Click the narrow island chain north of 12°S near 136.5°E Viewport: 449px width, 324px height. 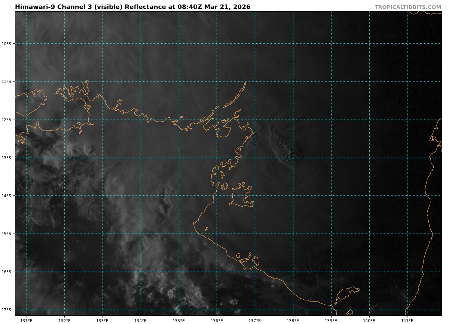point(236,97)
